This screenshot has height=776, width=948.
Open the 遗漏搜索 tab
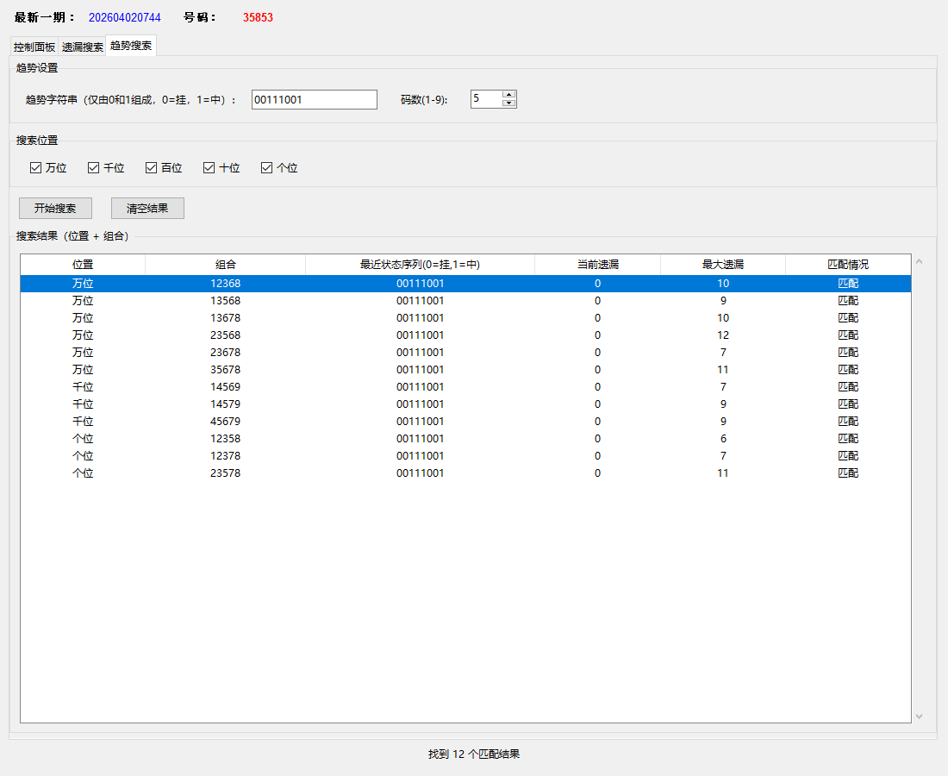tap(83, 47)
